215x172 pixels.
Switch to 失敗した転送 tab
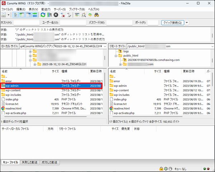coord(30,162)
